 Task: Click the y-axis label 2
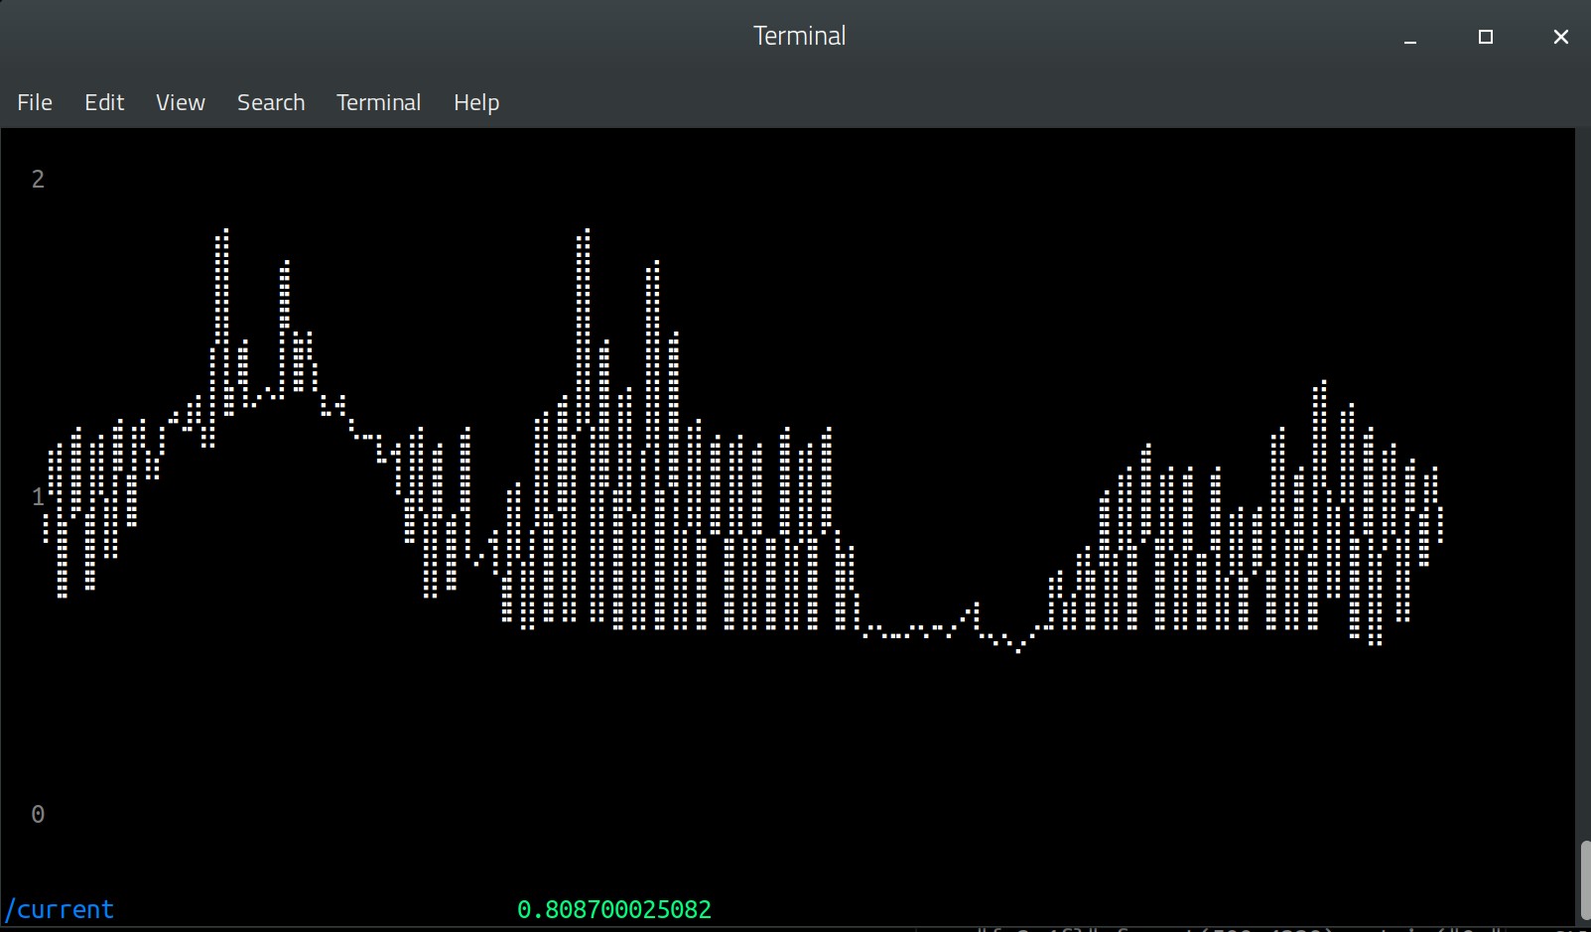(38, 180)
